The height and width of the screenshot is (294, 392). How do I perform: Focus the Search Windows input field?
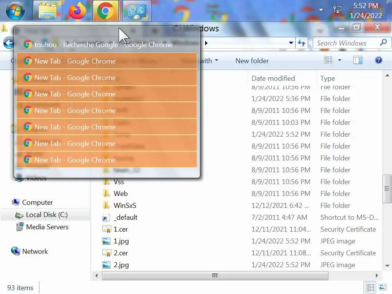348,43
